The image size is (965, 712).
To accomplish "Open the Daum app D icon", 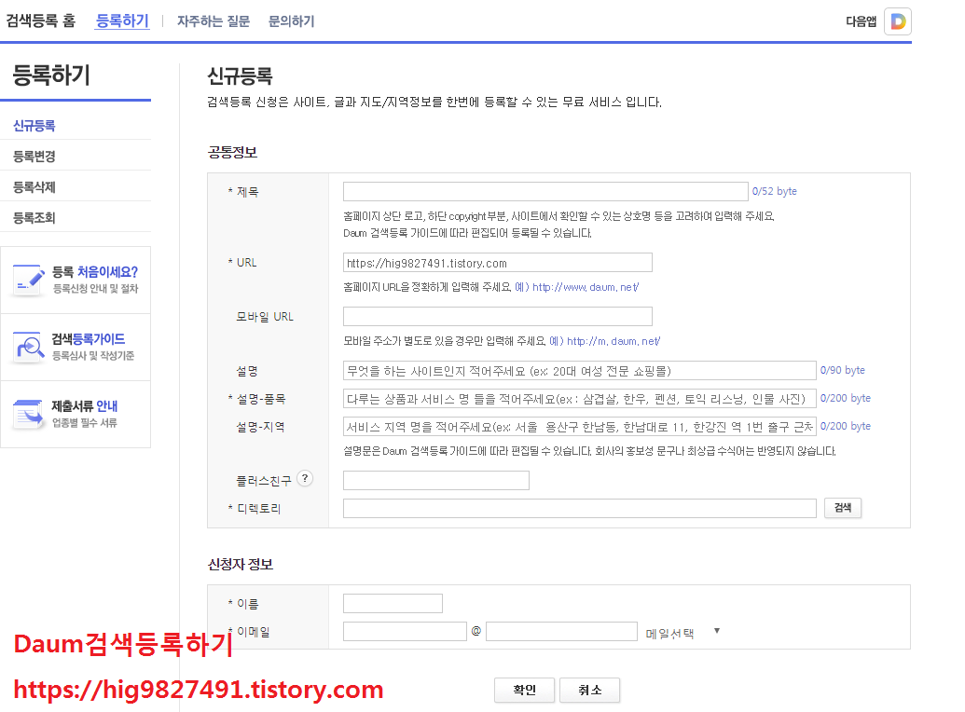I will point(897,21).
